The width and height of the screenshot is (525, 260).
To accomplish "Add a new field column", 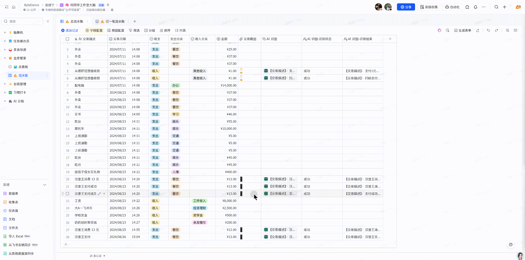I will pyautogui.click(x=390, y=39).
